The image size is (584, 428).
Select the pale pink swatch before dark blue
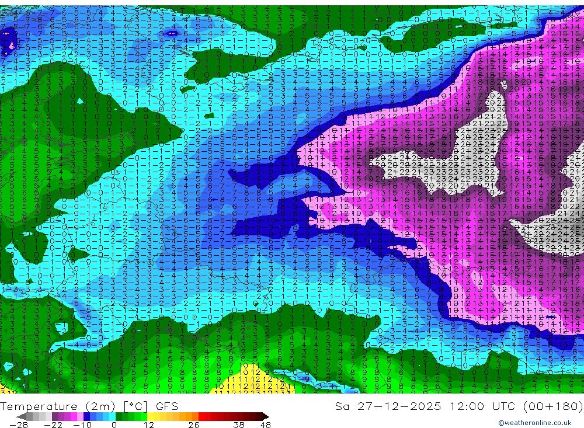point(80,416)
